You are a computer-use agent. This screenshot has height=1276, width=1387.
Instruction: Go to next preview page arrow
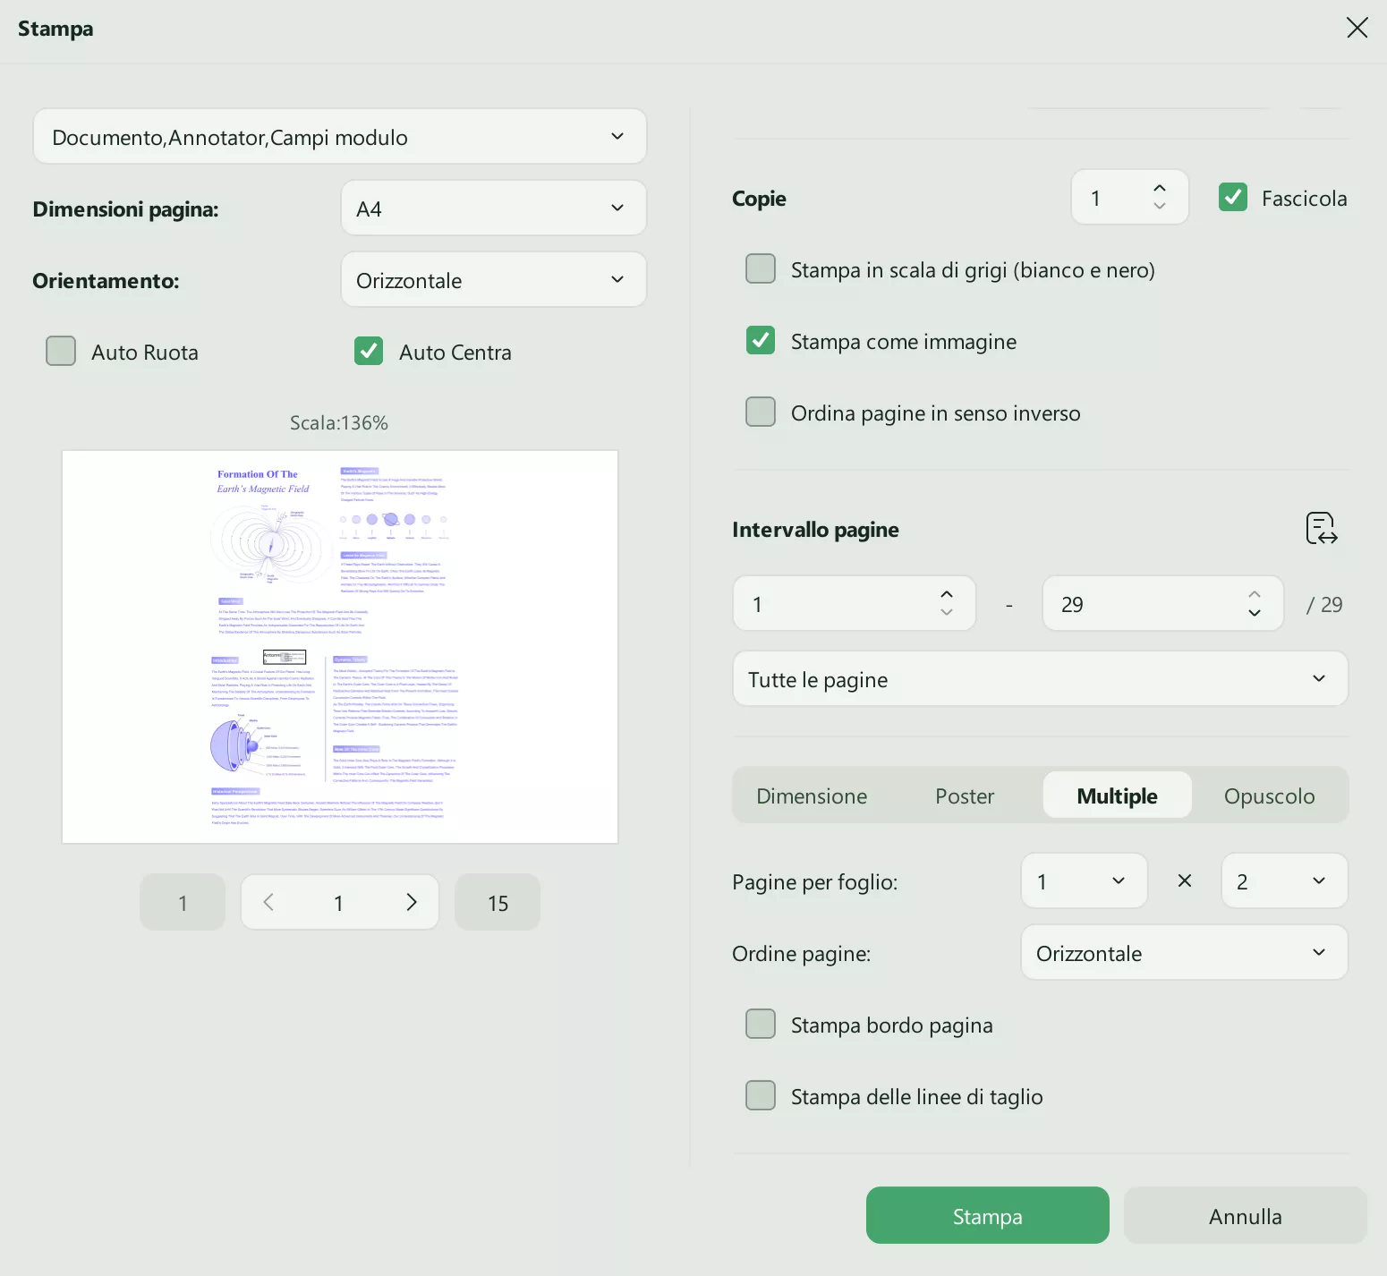click(412, 902)
